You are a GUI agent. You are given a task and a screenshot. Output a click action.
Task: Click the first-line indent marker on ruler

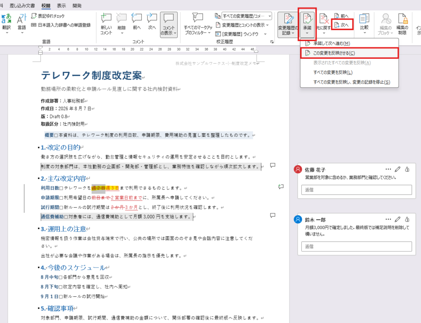click(x=40, y=48)
